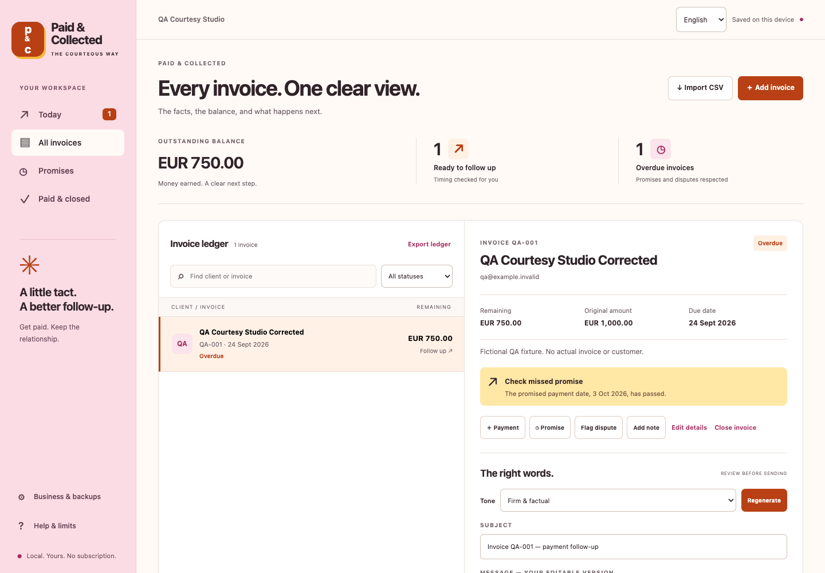Open the English language dropdown

coord(701,19)
